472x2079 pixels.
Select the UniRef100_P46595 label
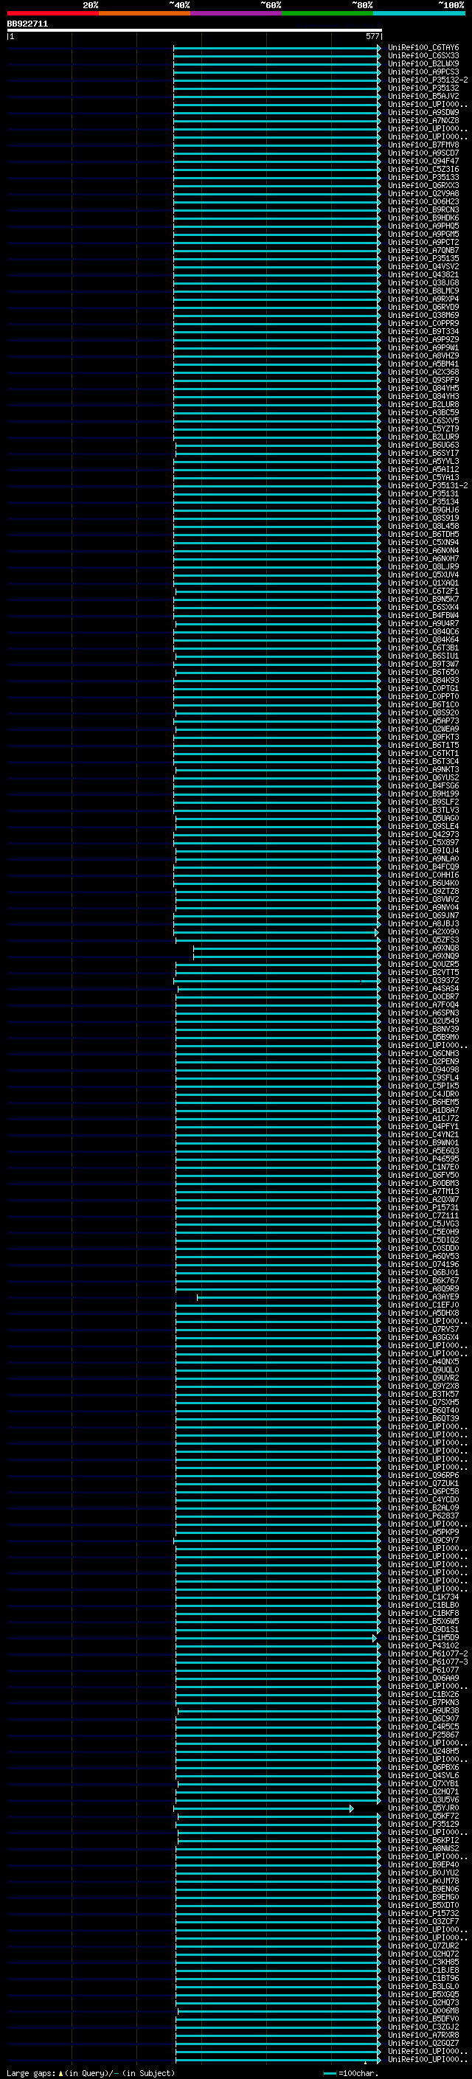(423, 1159)
